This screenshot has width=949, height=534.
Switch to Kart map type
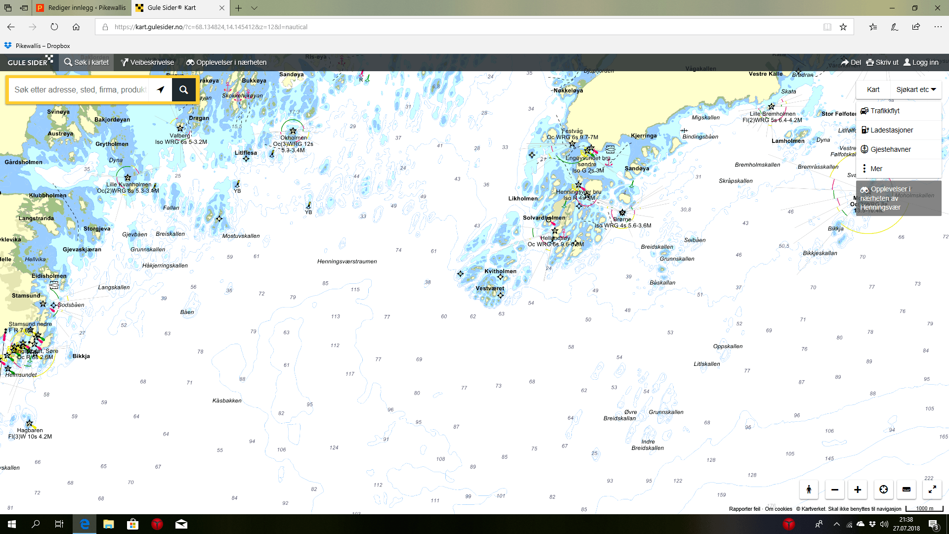pyautogui.click(x=873, y=89)
